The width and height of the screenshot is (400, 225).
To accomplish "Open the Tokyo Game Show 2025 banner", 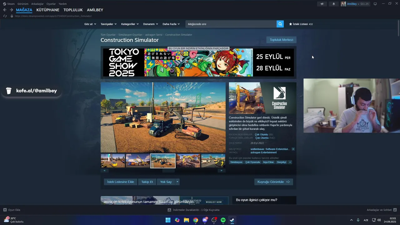I will tap(198, 62).
